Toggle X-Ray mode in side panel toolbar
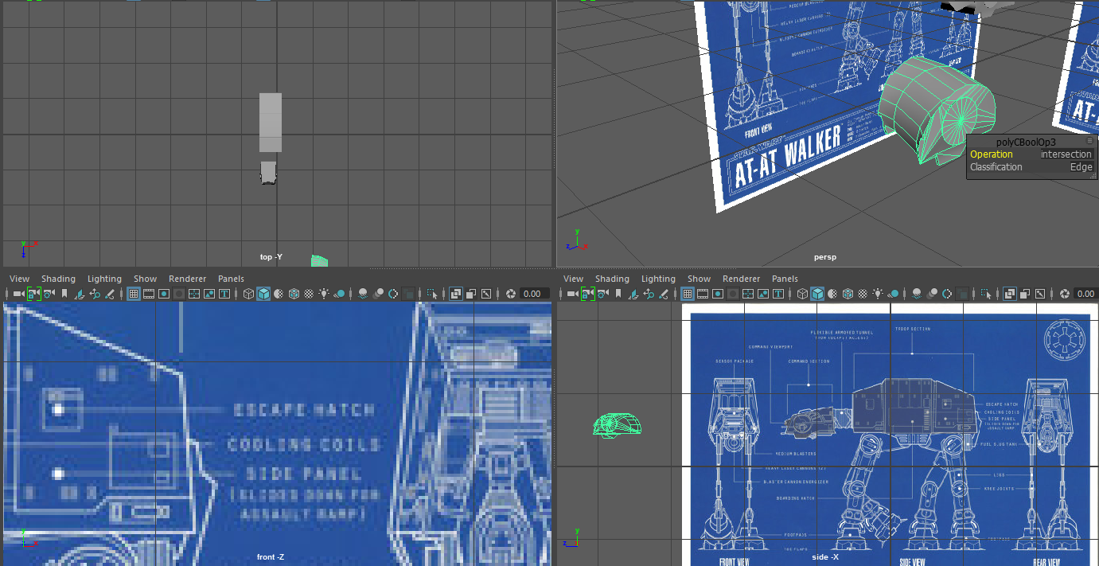Image resolution: width=1099 pixels, height=566 pixels. (x=1010, y=294)
